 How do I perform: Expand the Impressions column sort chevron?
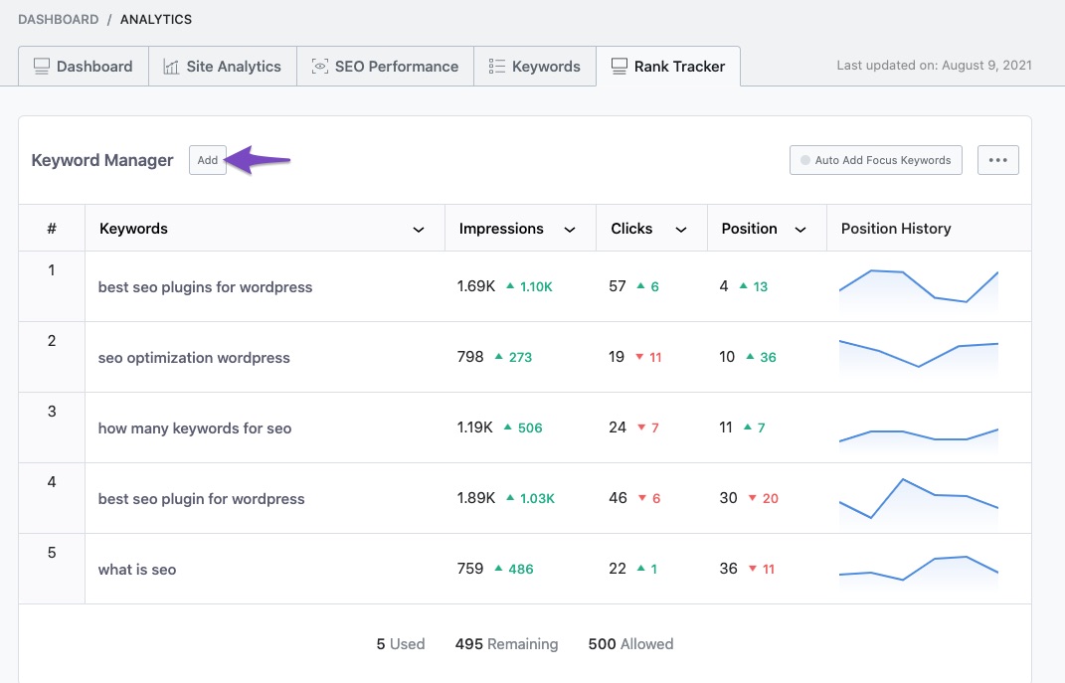click(x=570, y=230)
